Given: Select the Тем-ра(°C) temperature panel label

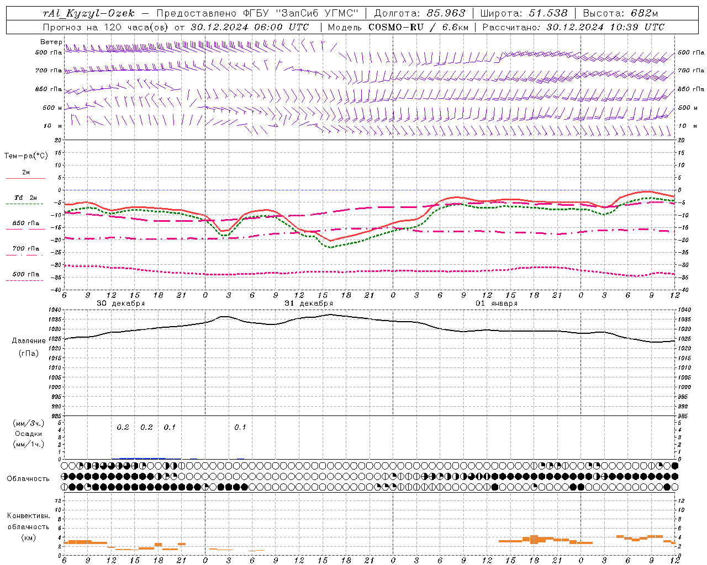Looking at the screenshot, I should 26,156.
